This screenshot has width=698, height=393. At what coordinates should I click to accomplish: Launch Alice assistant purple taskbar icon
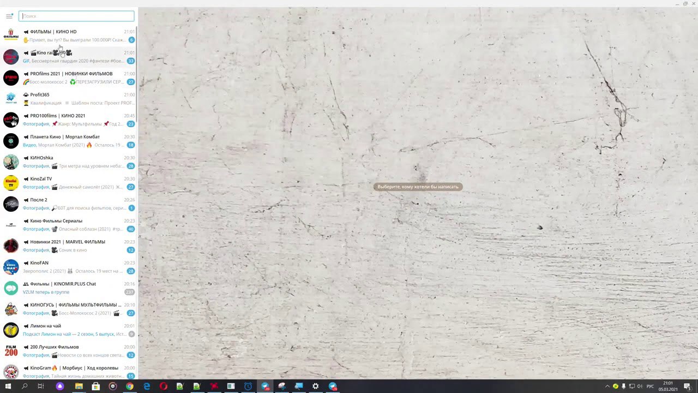60,386
